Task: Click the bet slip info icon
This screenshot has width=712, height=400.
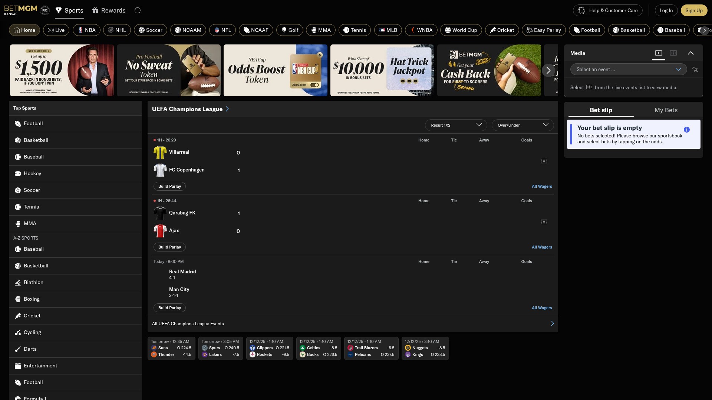Action: tap(687, 130)
